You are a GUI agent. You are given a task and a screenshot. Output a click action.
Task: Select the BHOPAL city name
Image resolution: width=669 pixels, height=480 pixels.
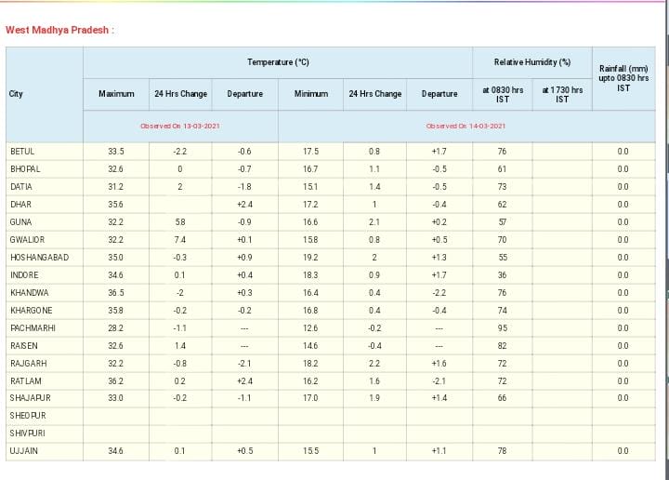click(25, 169)
